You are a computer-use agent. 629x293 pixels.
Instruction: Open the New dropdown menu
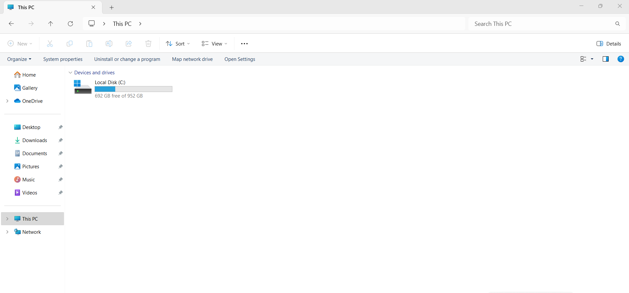point(20,44)
